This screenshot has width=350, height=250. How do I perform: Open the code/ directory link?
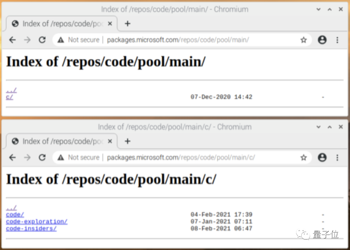click(x=15, y=215)
